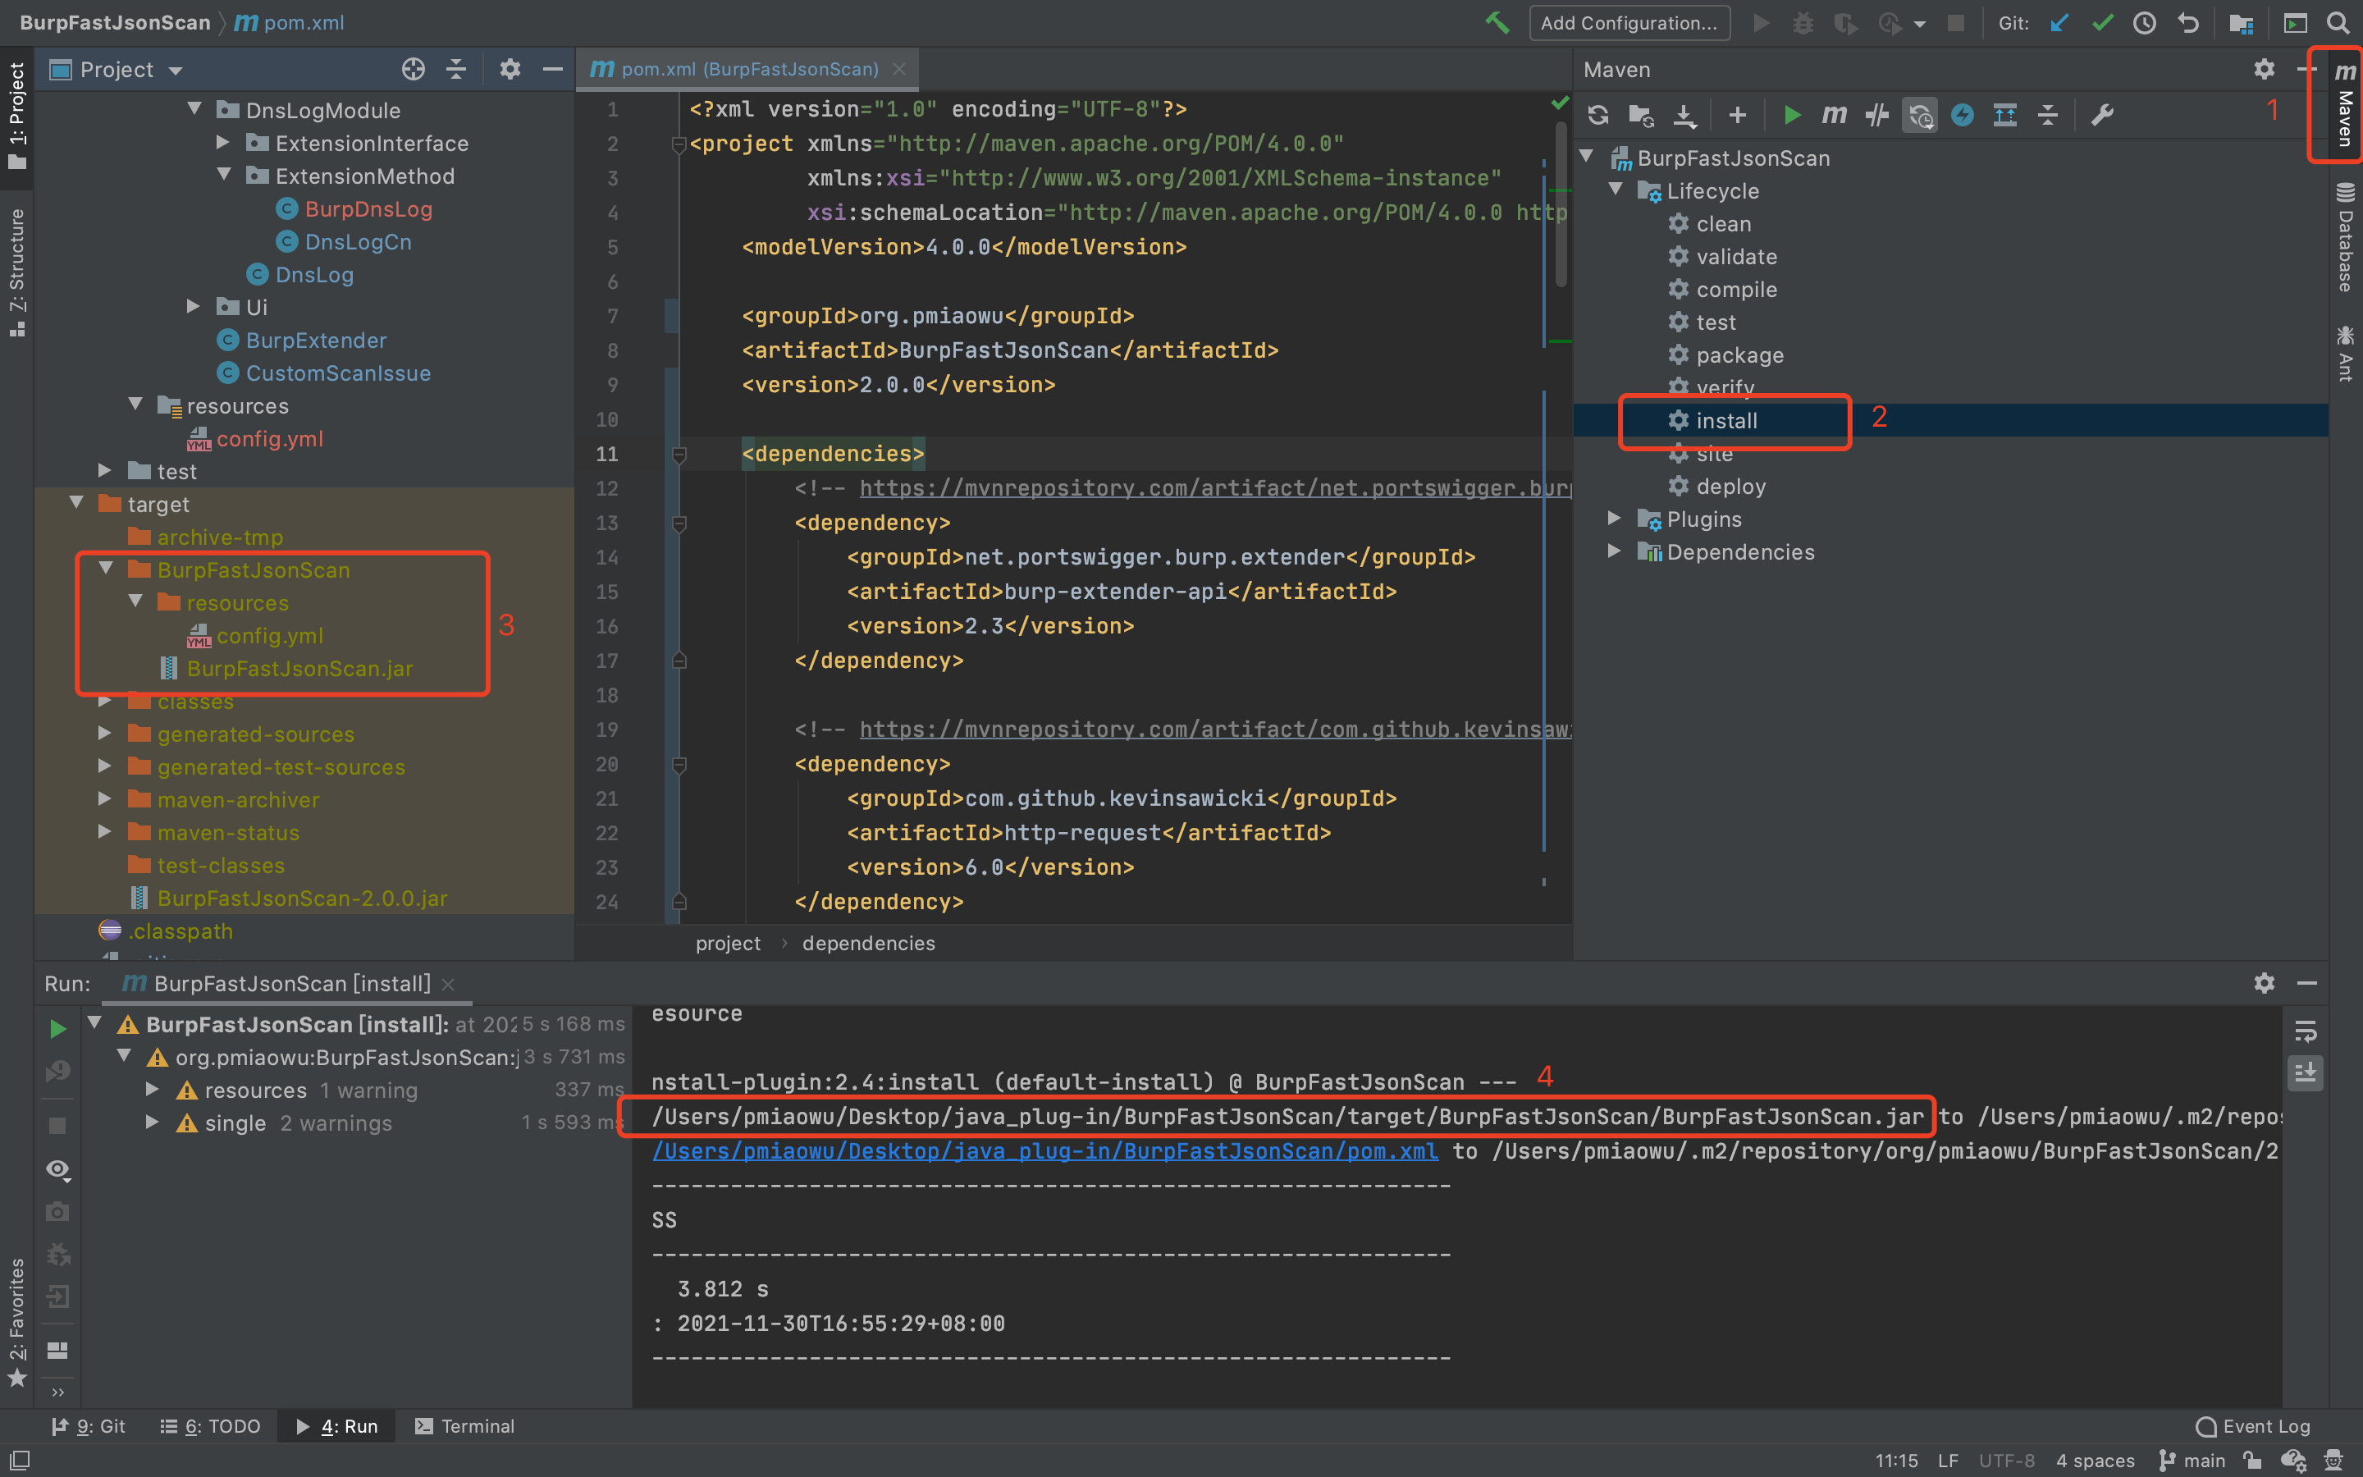Viewport: 2363px width, 1477px height.
Task: Click Download Sources and Documentation icon
Action: coord(1684,115)
